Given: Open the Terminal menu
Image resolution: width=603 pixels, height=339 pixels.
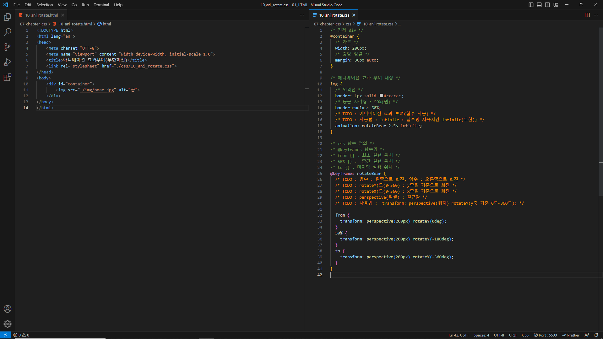Looking at the screenshot, I should click(x=101, y=5).
